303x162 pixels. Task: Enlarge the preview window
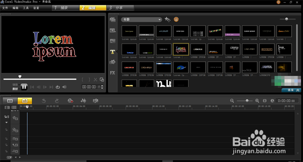[102, 79]
